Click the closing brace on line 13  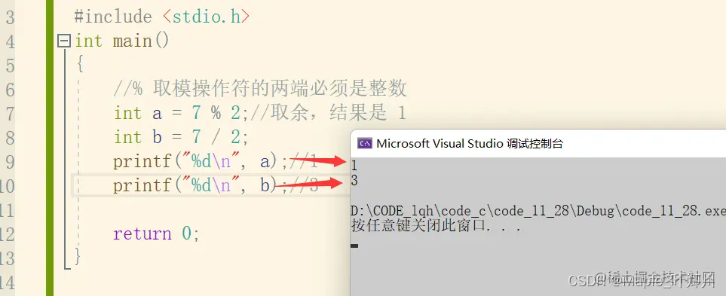78,257
